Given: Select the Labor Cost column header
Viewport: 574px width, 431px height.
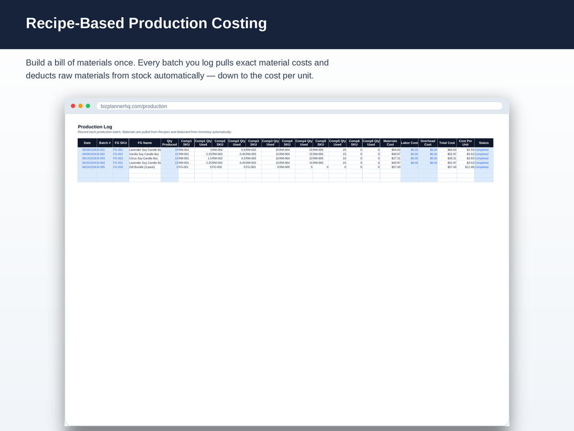Looking at the screenshot, I should point(409,143).
